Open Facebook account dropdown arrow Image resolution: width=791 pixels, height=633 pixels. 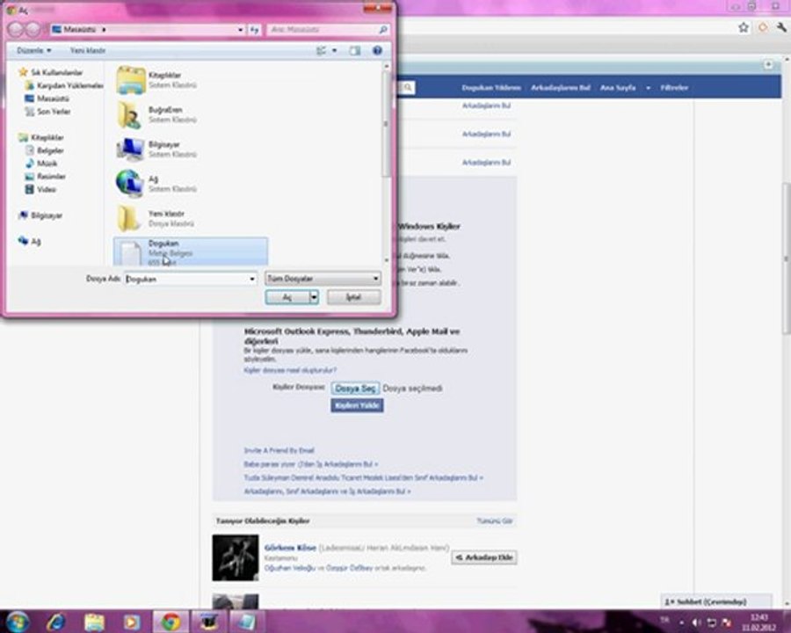click(649, 88)
